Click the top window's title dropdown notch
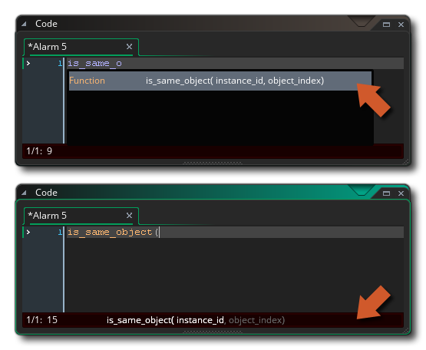This screenshot has height=350, width=426. [361, 21]
